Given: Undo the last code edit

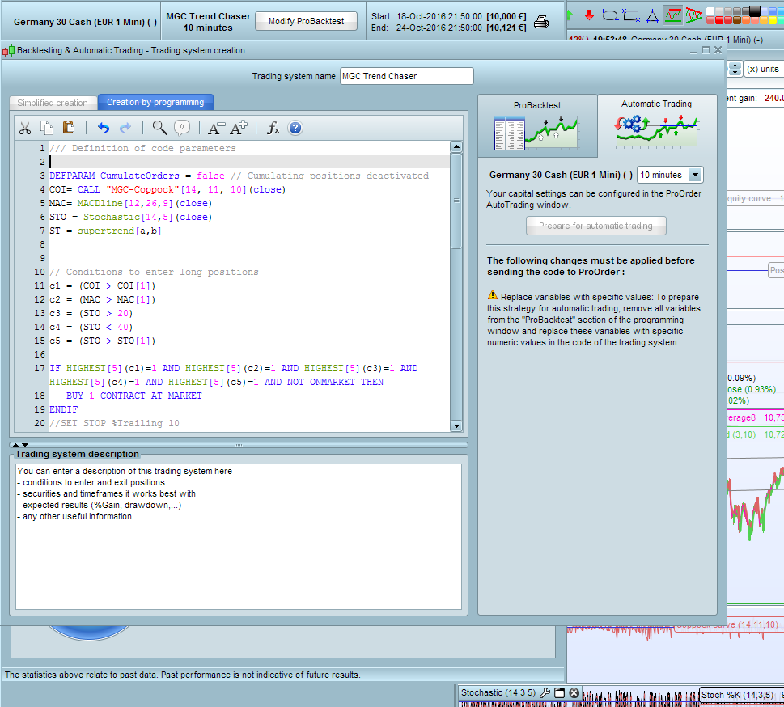Looking at the screenshot, I should (x=103, y=128).
